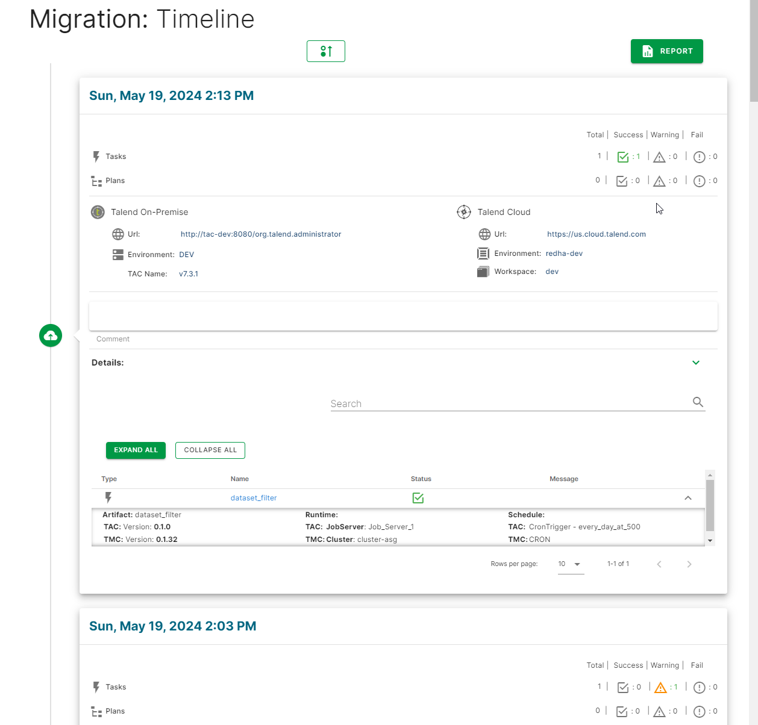Click the green Success checkbox for Tasks

coord(624,157)
